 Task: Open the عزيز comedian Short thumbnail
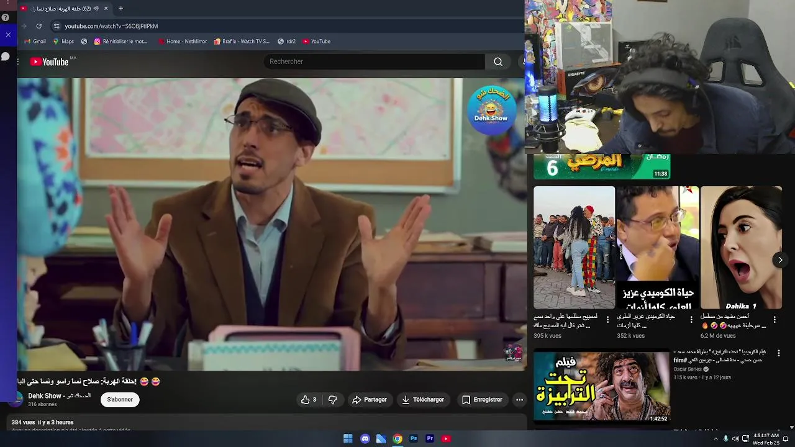[658, 248]
